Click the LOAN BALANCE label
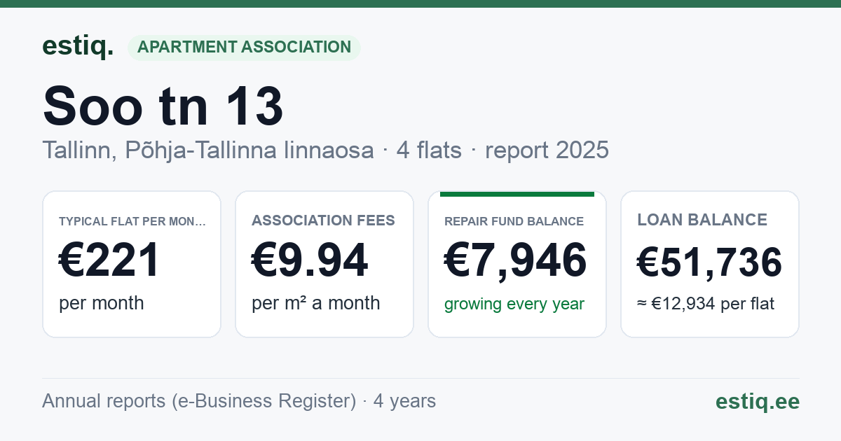 click(702, 220)
